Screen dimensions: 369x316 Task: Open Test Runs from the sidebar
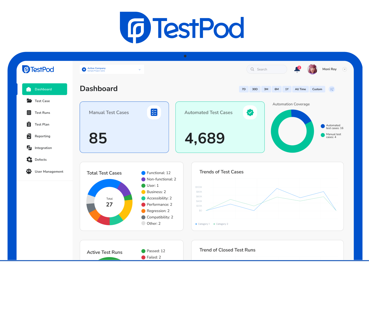pyautogui.click(x=42, y=113)
